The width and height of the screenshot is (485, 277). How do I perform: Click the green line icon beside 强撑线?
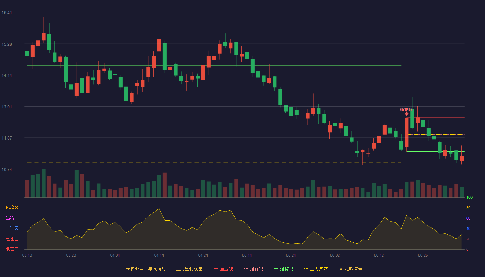coord(276,269)
